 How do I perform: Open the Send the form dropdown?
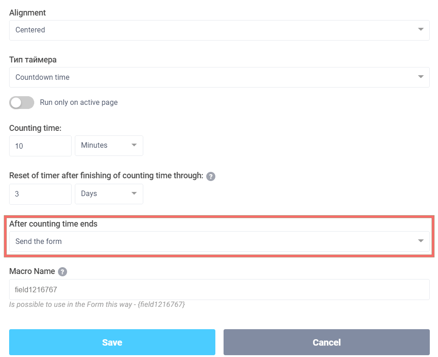(x=219, y=241)
